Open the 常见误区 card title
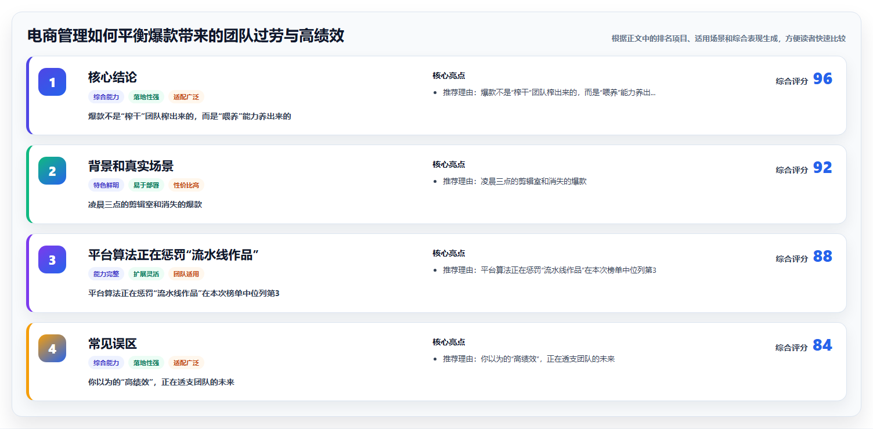This screenshot has width=873, height=429. pos(113,344)
